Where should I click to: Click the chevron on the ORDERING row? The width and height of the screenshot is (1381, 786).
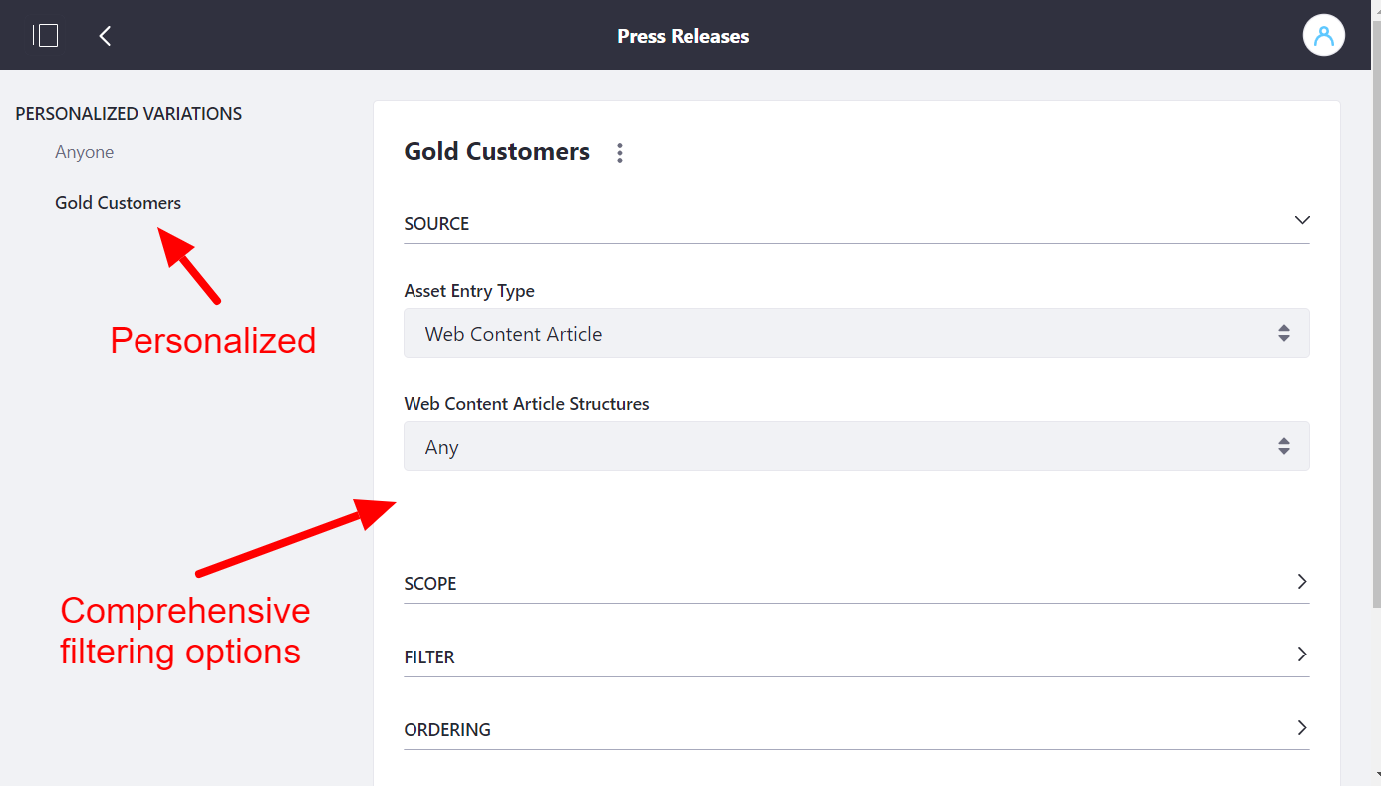1301,728
